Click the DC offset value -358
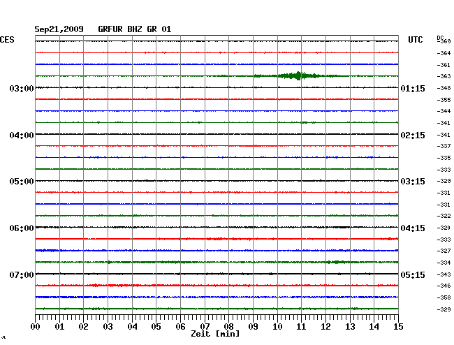This screenshot has height=345, width=454. coord(444,298)
